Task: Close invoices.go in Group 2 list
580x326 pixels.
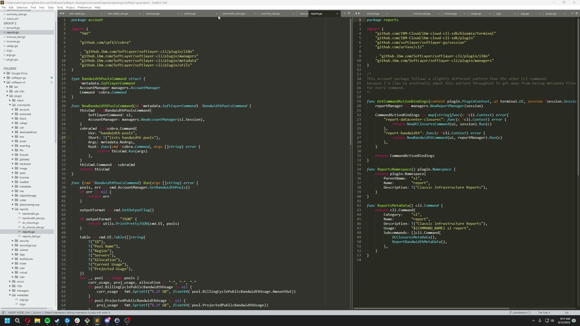Action: point(4,41)
